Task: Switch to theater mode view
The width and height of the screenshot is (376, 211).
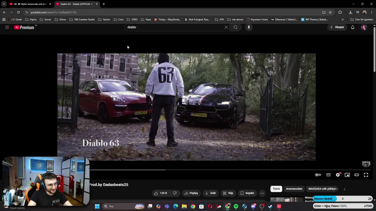Action: click(x=357, y=175)
